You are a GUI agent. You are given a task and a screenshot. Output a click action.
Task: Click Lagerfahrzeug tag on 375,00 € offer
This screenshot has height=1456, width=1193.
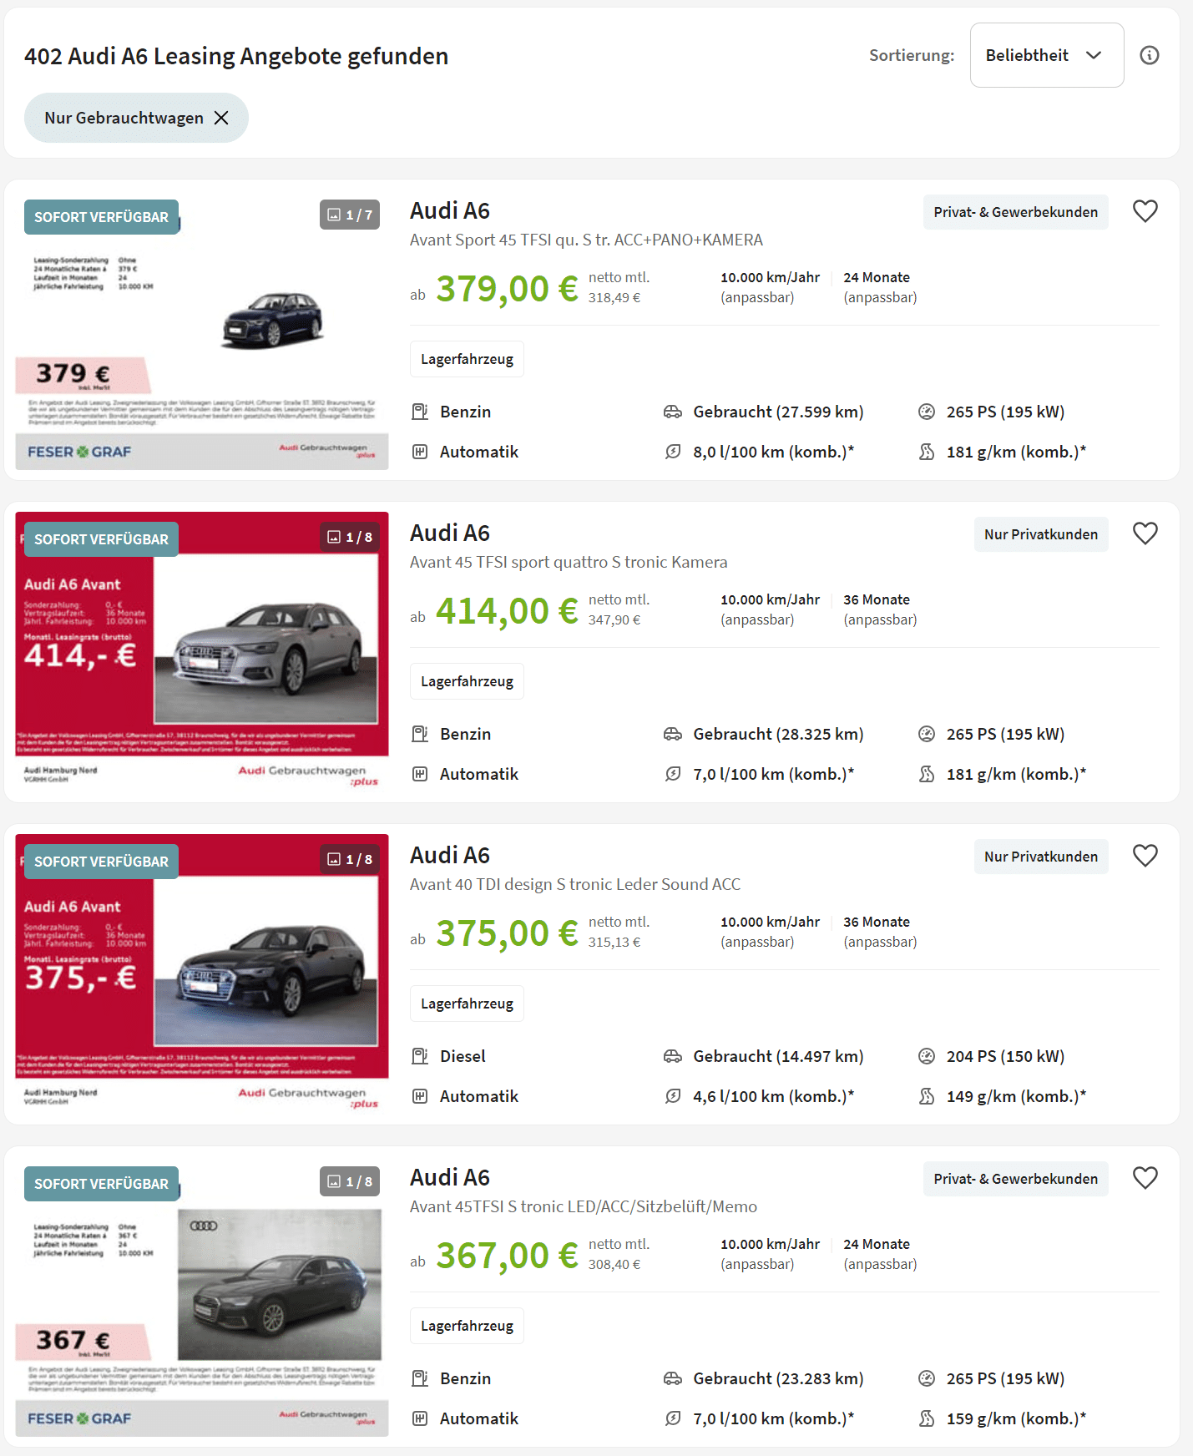(467, 1004)
